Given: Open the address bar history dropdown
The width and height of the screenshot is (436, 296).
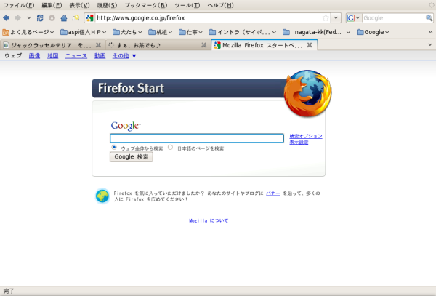Looking at the screenshot, I should tap(336, 18).
